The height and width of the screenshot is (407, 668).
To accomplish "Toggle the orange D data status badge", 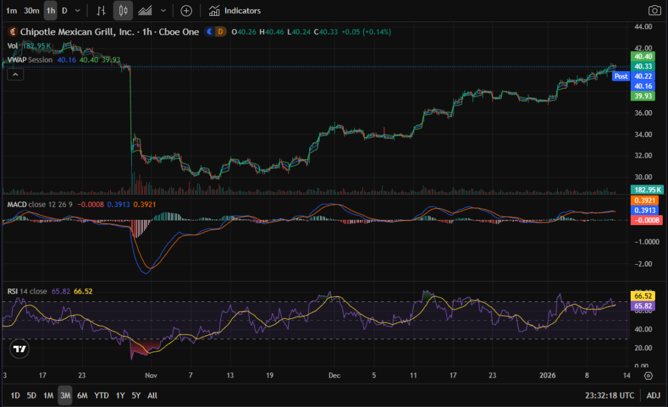I will [220, 31].
